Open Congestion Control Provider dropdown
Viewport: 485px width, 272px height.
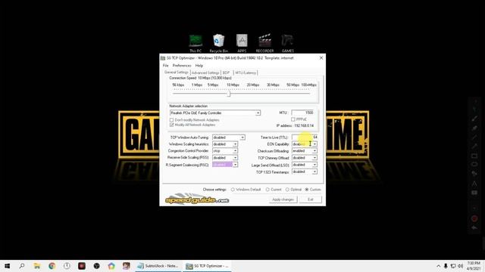coord(235,151)
